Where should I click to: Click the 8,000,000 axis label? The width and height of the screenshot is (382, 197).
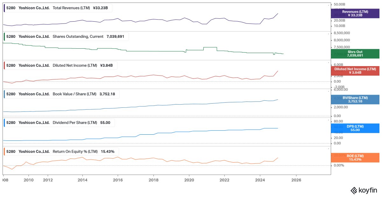coord(342,40)
